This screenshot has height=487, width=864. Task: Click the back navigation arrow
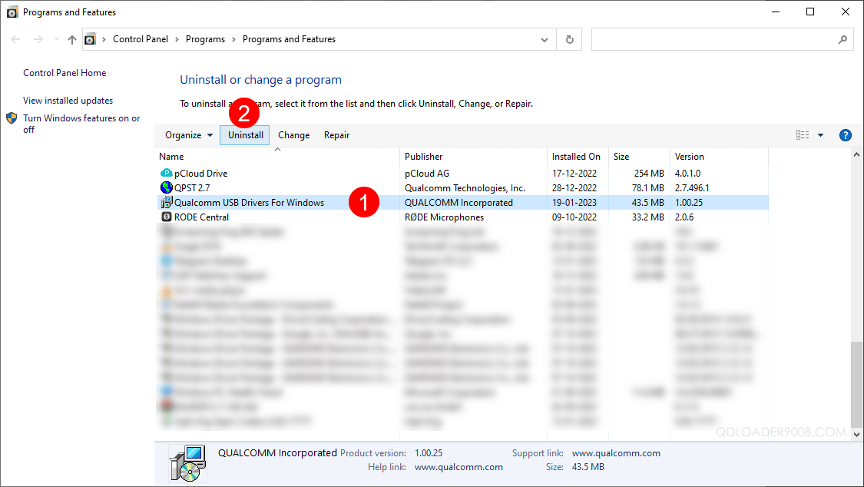[15, 38]
